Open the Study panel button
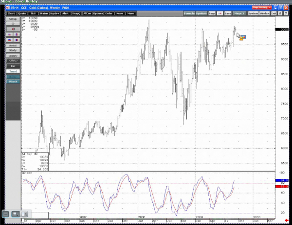The image size is (292, 225). click(x=13, y=49)
